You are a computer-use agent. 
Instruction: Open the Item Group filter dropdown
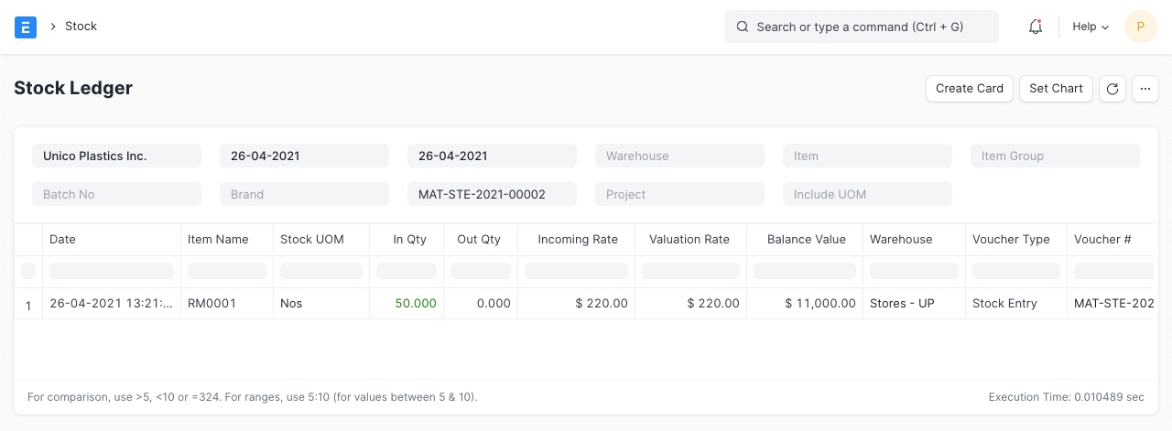[x=1055, y=156]
